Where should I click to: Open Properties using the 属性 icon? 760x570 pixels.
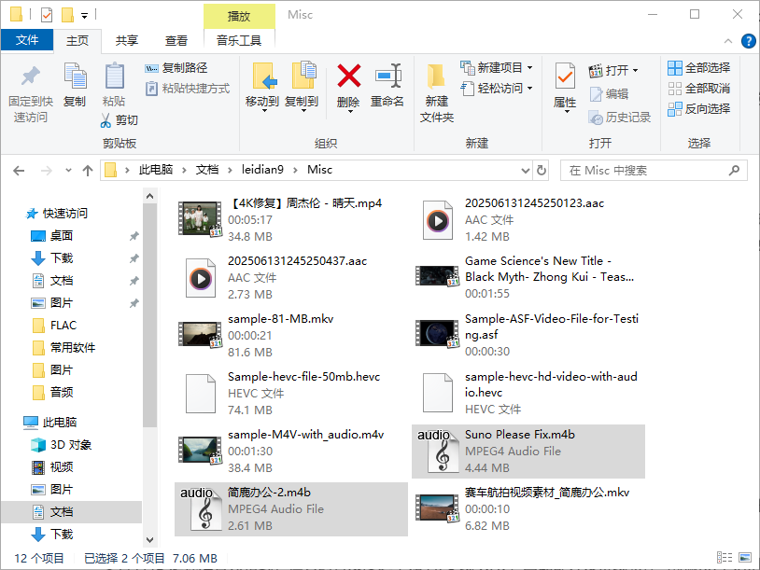click(x=565, y=89)
